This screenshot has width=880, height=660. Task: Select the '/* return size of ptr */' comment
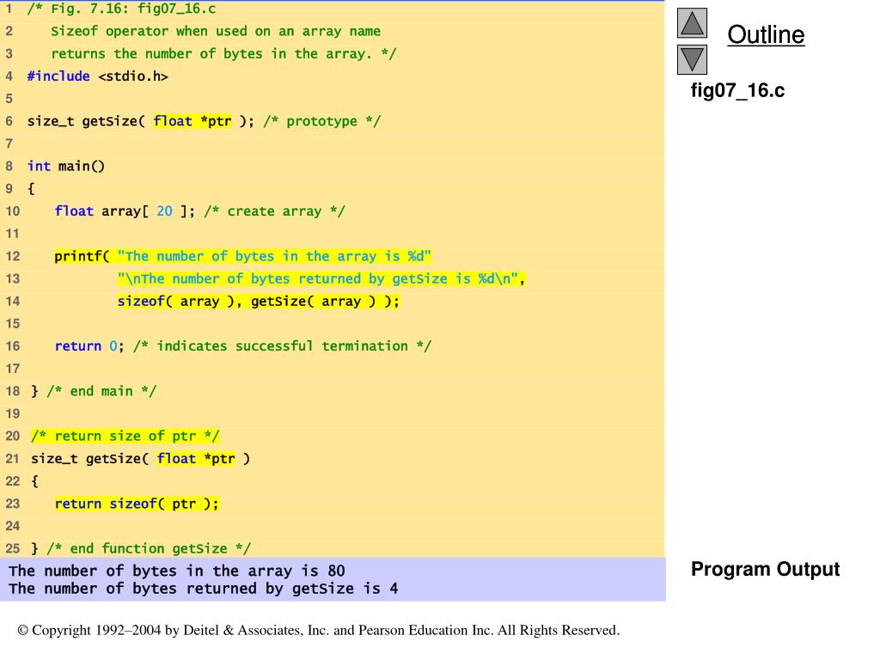tap(125, 436)
